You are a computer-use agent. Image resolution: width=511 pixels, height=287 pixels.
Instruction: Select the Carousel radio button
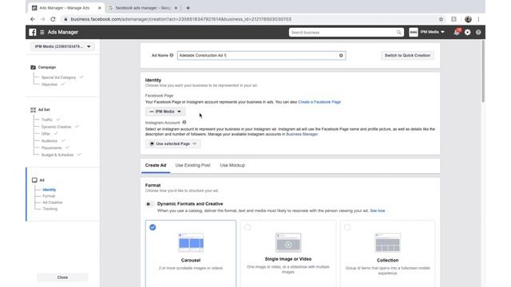pos(153,227)
